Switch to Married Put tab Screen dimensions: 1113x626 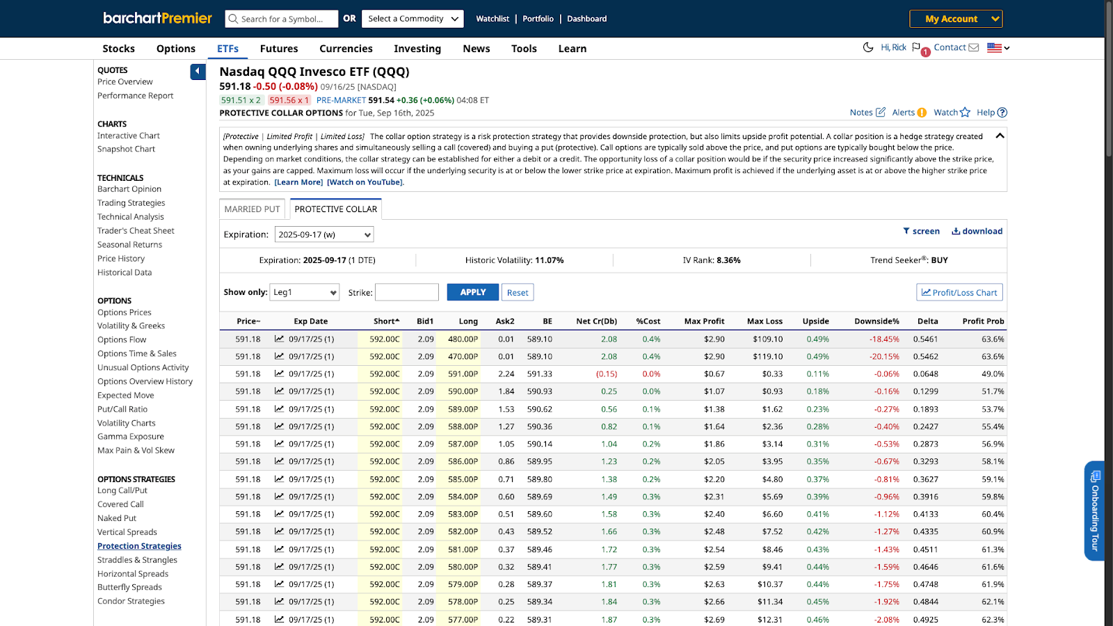coord(252,209)
